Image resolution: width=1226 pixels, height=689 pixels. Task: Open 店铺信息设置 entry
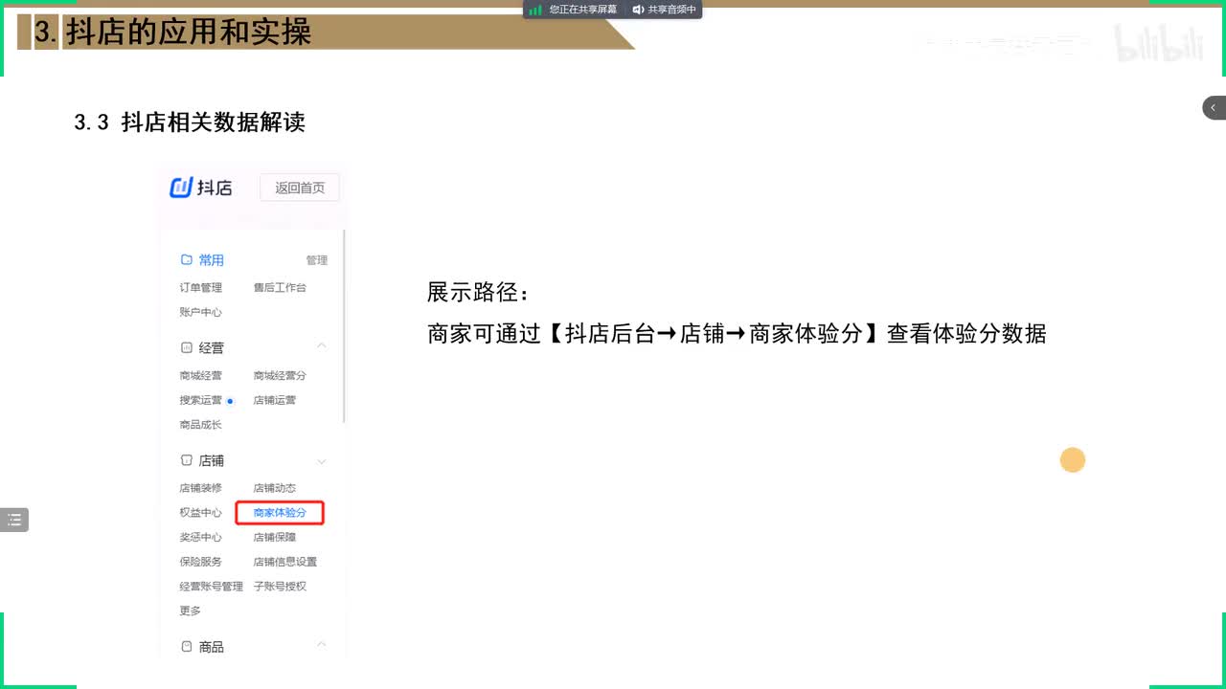coord(285,562)
